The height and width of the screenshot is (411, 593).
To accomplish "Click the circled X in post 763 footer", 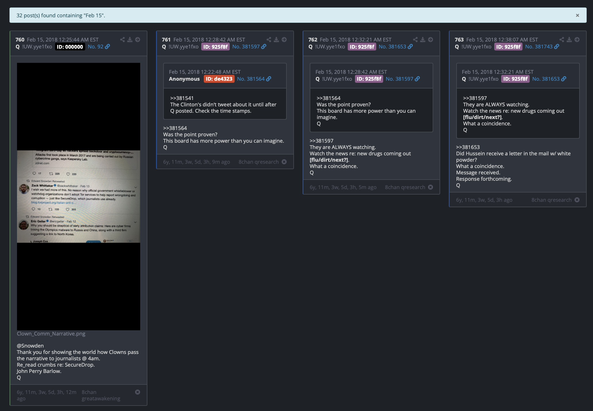I will coord(577,200).
